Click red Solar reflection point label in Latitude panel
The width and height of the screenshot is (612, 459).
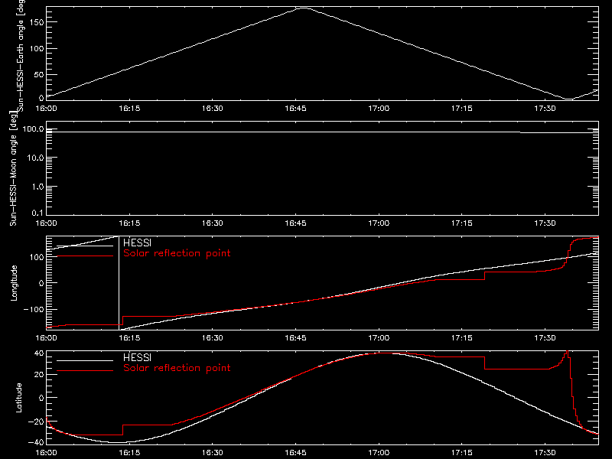click(x=177, y=368)
